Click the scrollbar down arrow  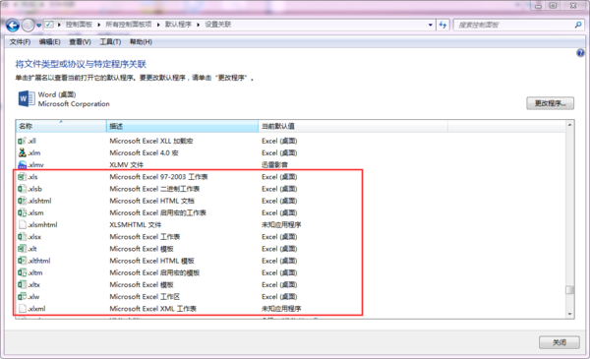pyautogui.click(x=569, y=314)
